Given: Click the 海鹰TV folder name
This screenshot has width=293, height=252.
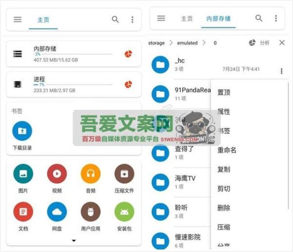Looking at the screenshot, I should pyautogui.click(x=185, y=178).
